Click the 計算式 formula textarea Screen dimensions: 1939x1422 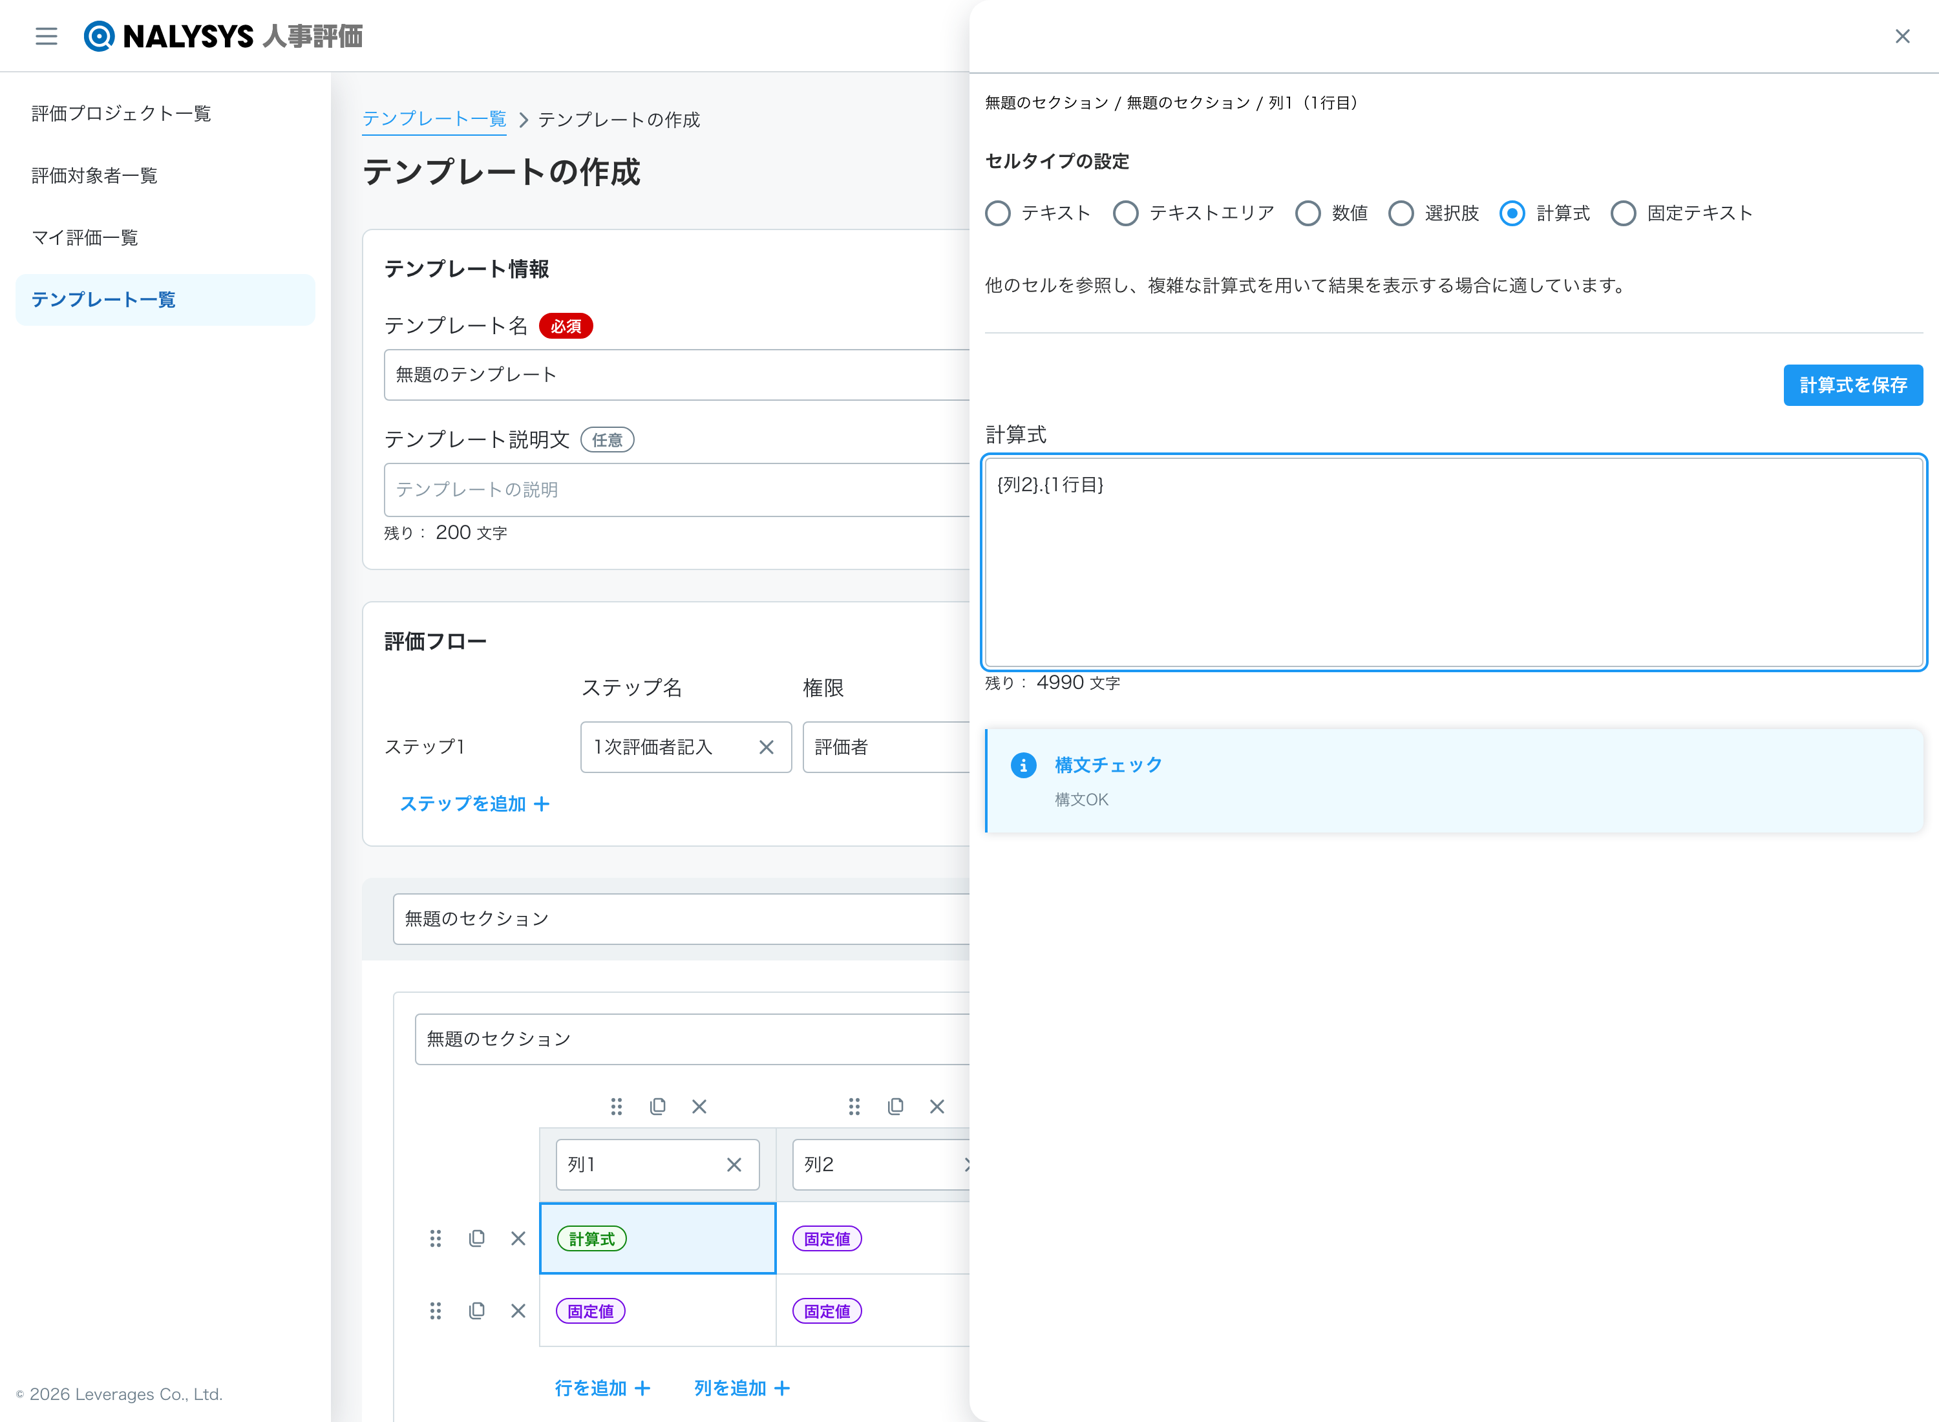1454,562
